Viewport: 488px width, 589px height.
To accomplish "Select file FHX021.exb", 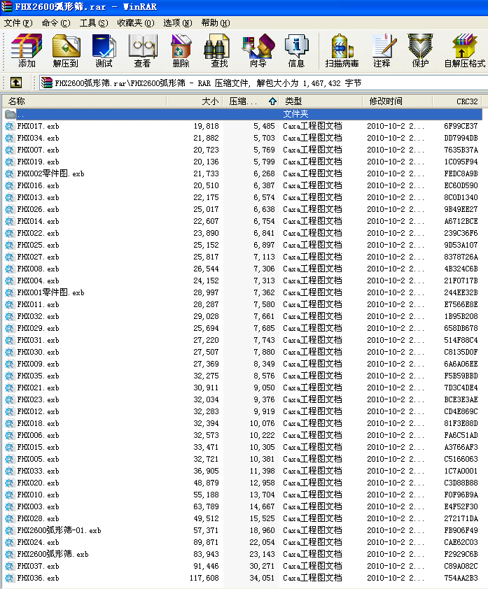I will click(38, 388).
